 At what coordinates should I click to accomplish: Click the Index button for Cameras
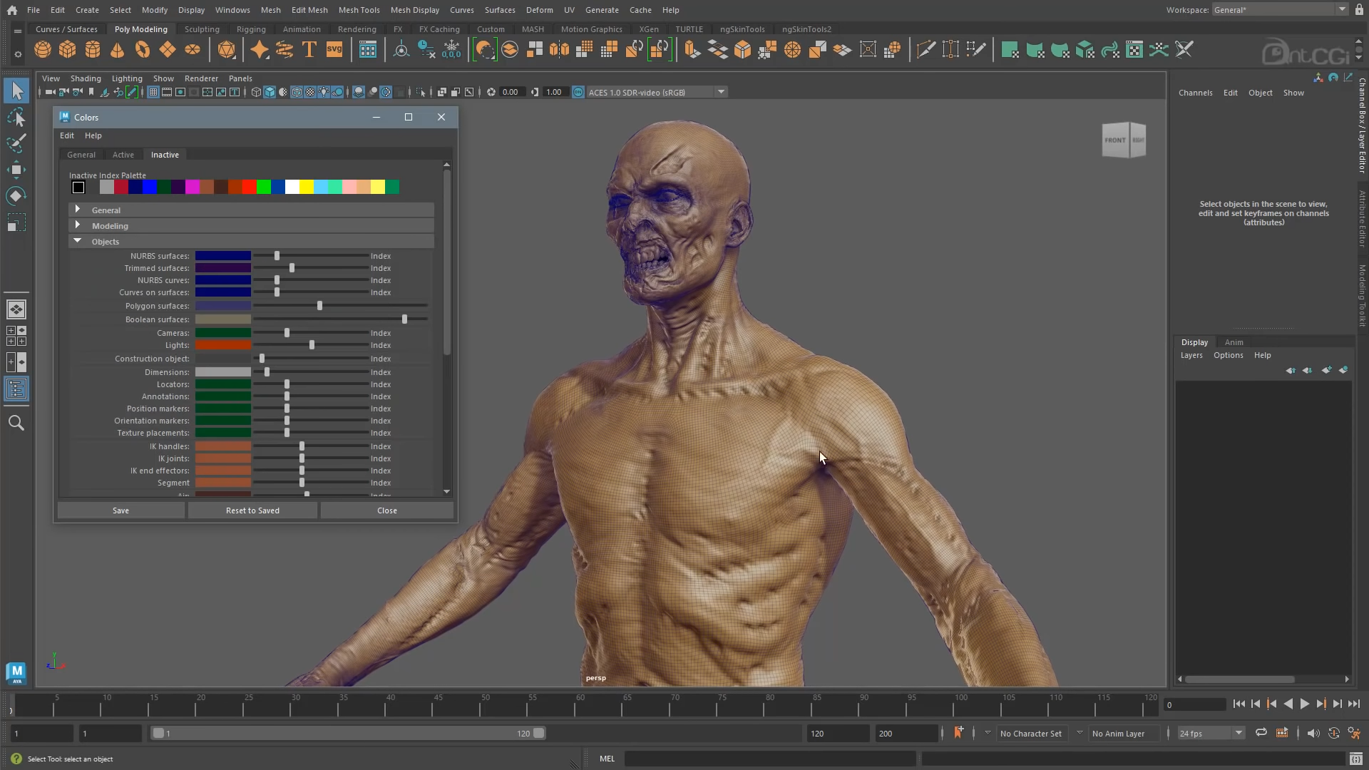point(381,333)
